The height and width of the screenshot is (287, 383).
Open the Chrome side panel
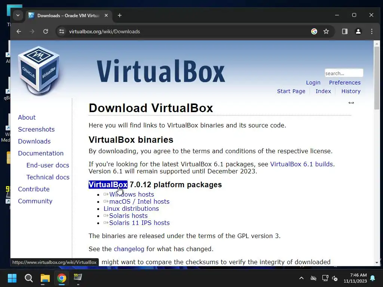(344, 31)
